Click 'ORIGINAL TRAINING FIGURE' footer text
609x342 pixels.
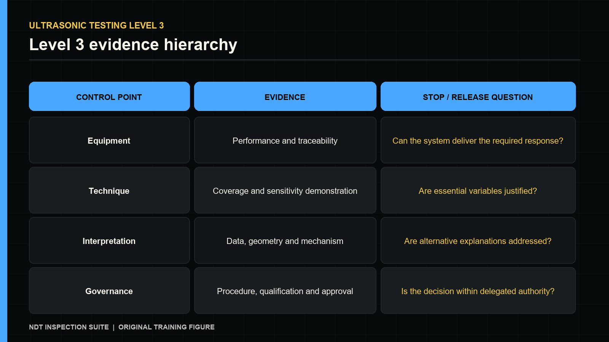166,327
